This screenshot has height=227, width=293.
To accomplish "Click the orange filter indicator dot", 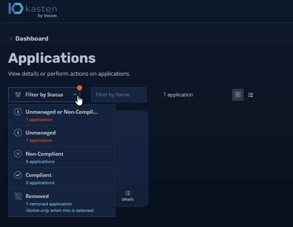I will [80, 88].
